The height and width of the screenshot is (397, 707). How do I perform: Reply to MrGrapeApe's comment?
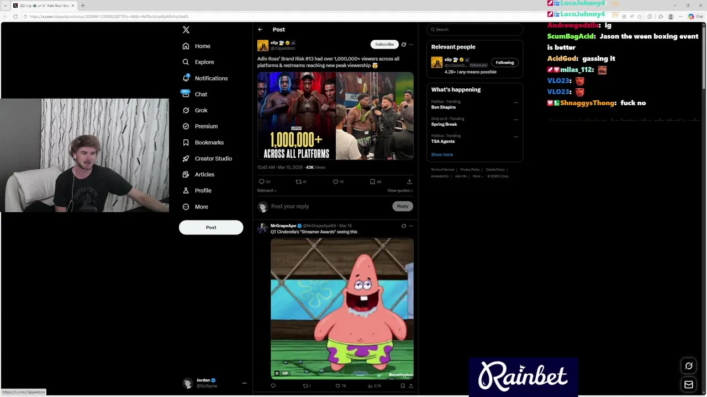click(x=273, y=386)
